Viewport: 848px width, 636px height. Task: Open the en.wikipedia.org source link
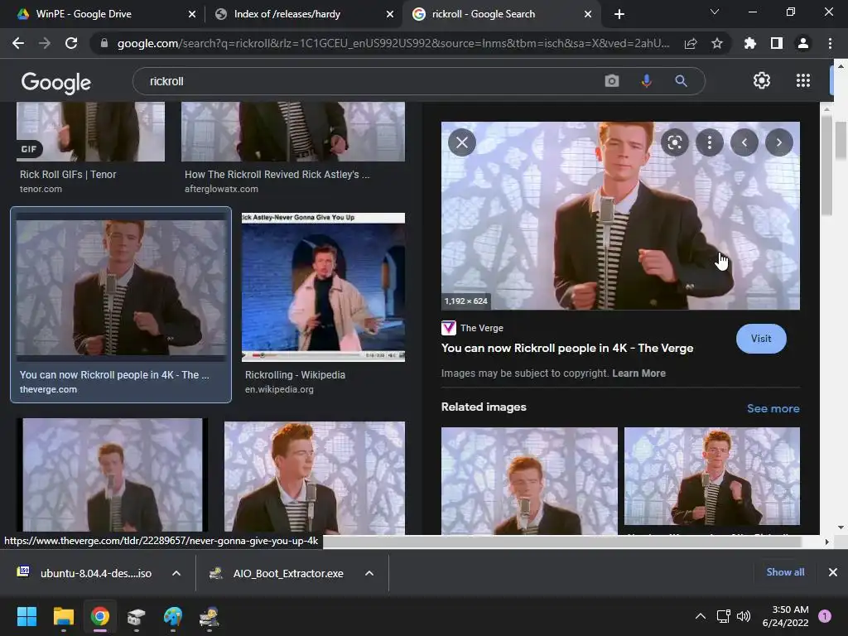click(279, 389)
